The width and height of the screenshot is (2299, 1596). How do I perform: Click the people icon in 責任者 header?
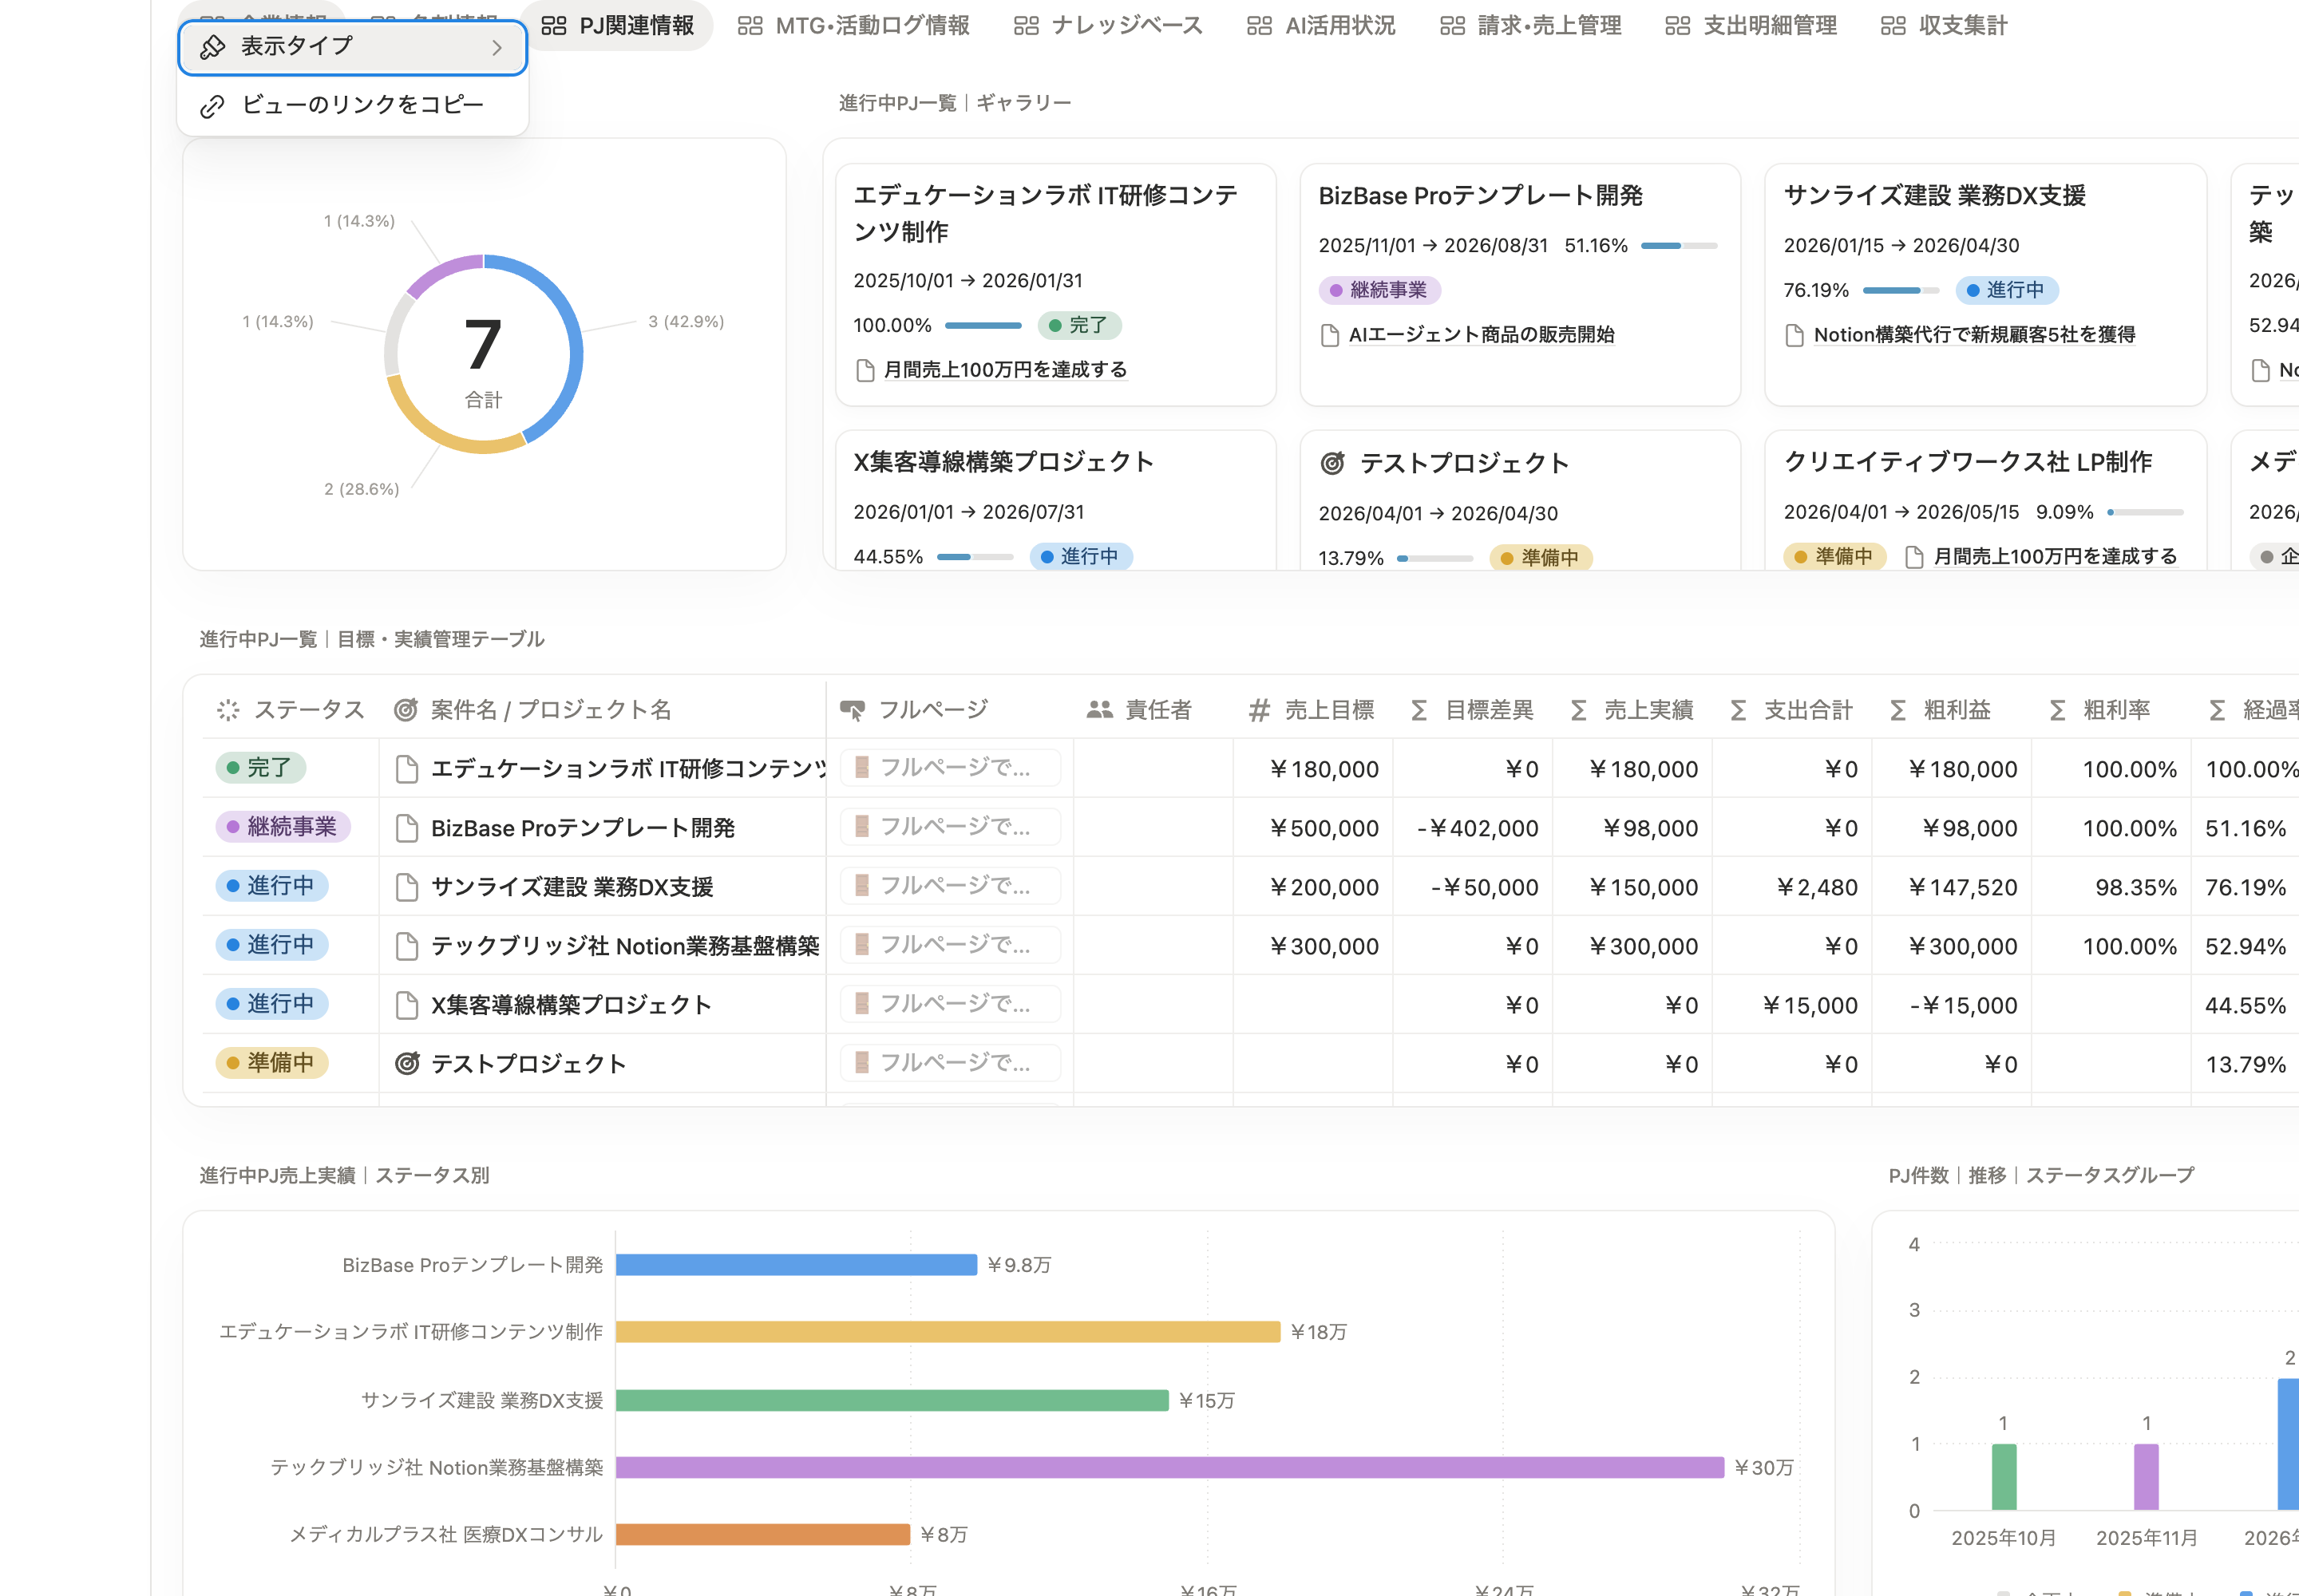pyautogui.click(x=1099, y=710)
